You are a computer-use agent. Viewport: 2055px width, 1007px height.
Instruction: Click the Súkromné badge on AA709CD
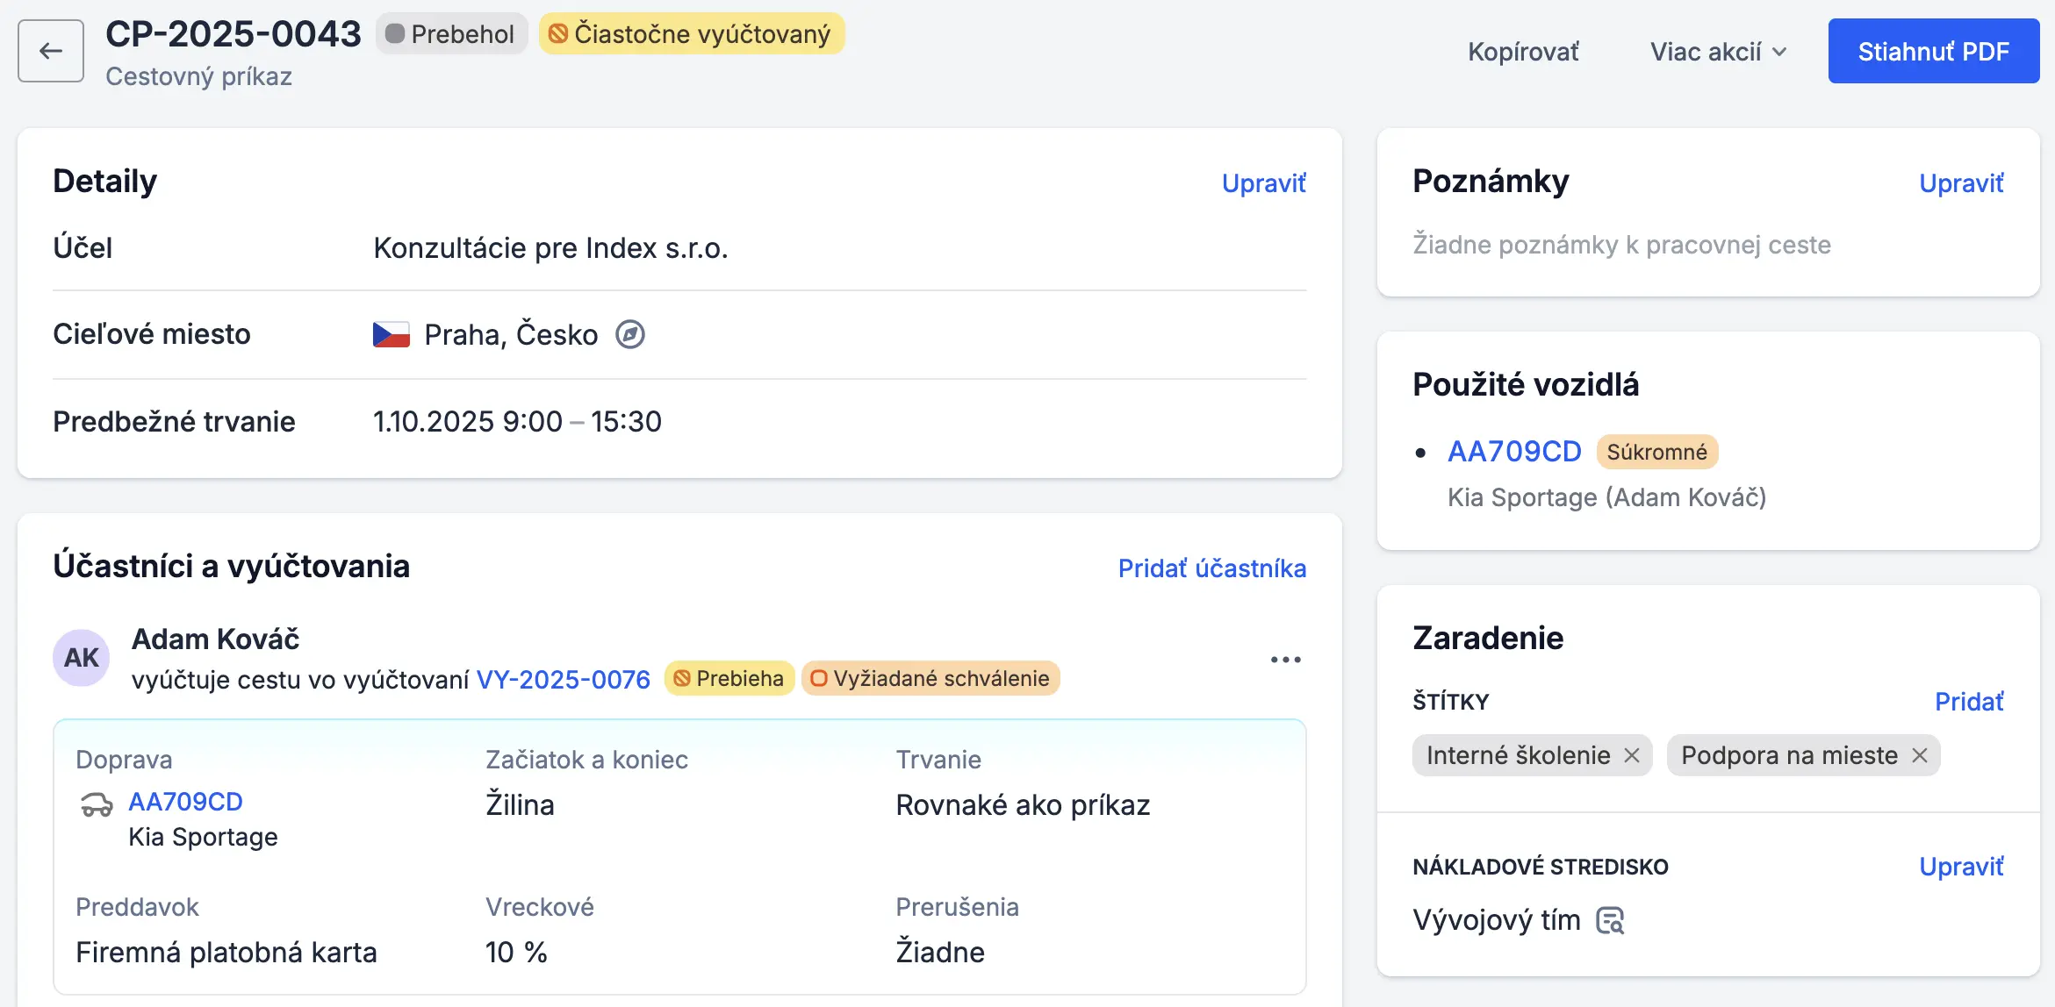click(1656, 451)
